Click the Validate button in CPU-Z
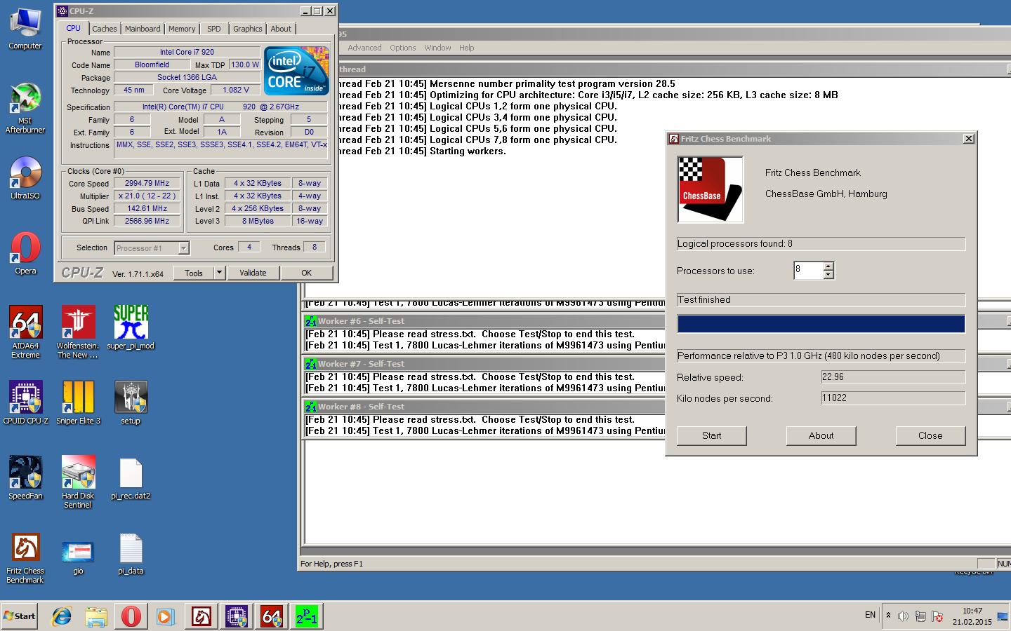 253,273
